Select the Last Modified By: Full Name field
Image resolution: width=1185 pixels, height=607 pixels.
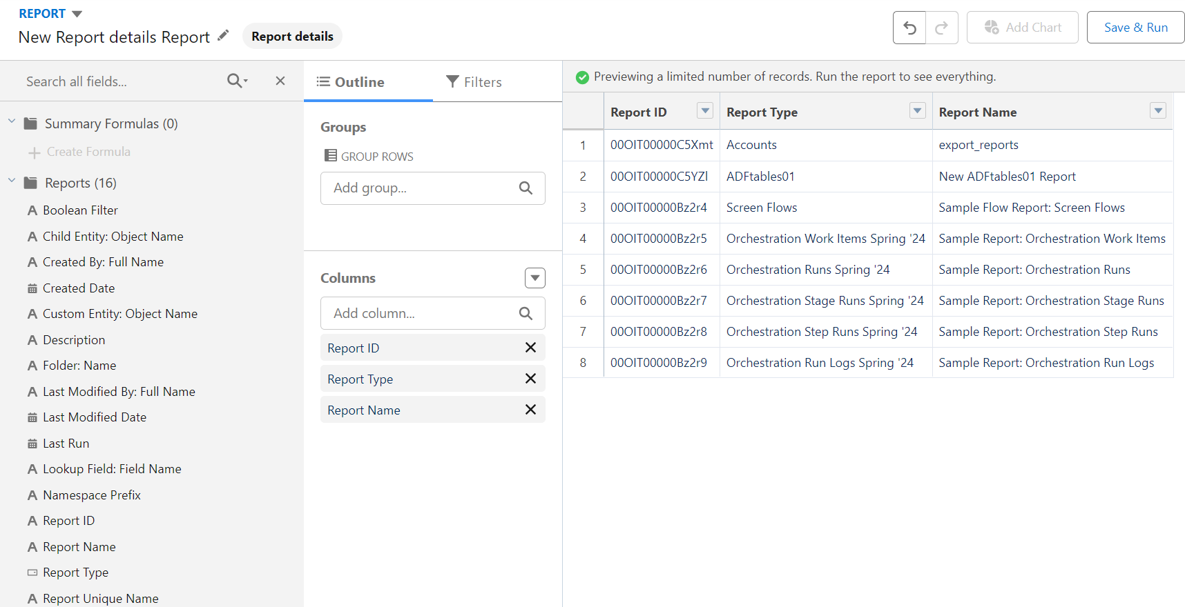(119, 392)
